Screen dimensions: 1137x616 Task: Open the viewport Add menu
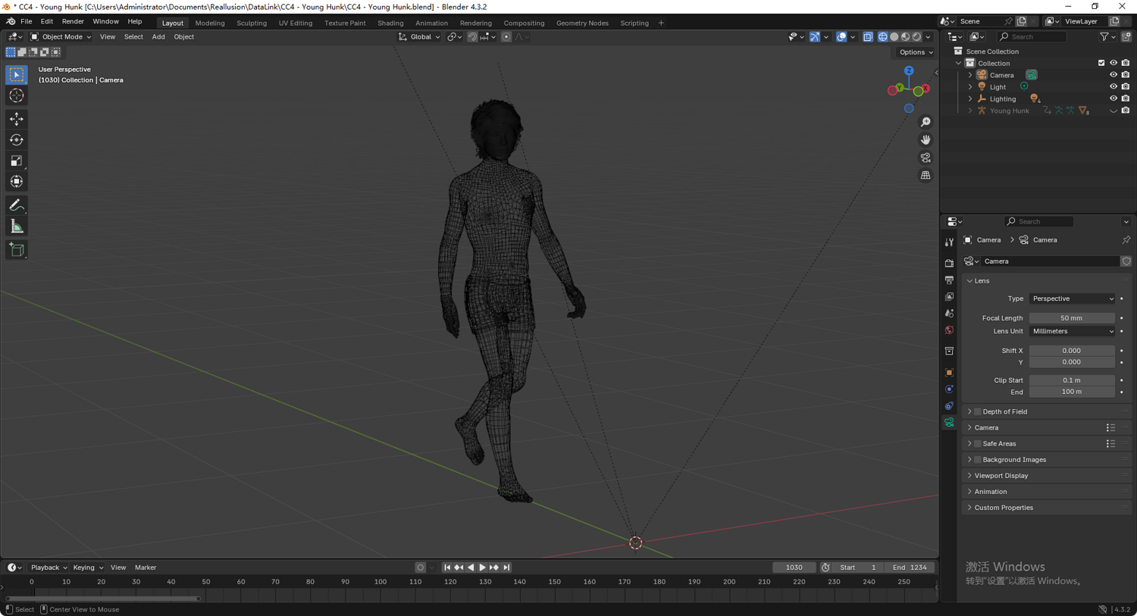click(158, 36)
